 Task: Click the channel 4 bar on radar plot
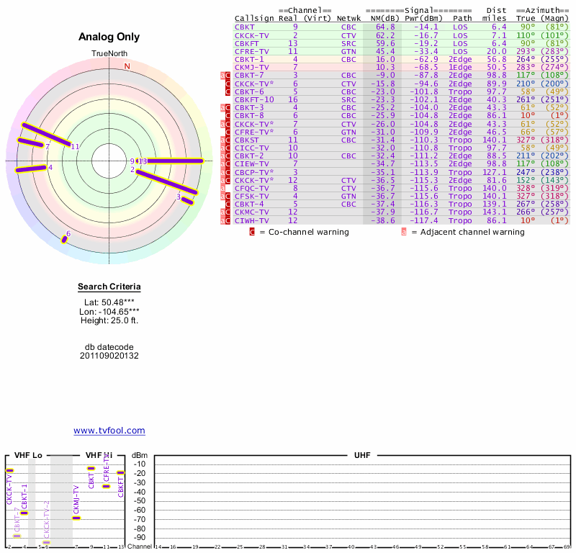pos(31,168)
